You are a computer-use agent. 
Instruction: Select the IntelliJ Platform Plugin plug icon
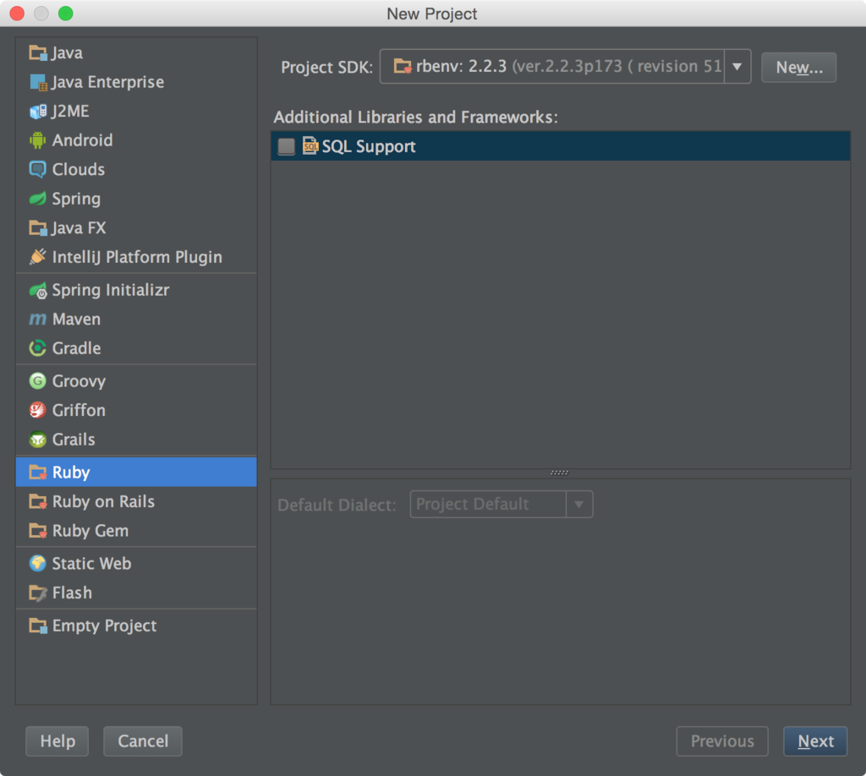(37, 257)
